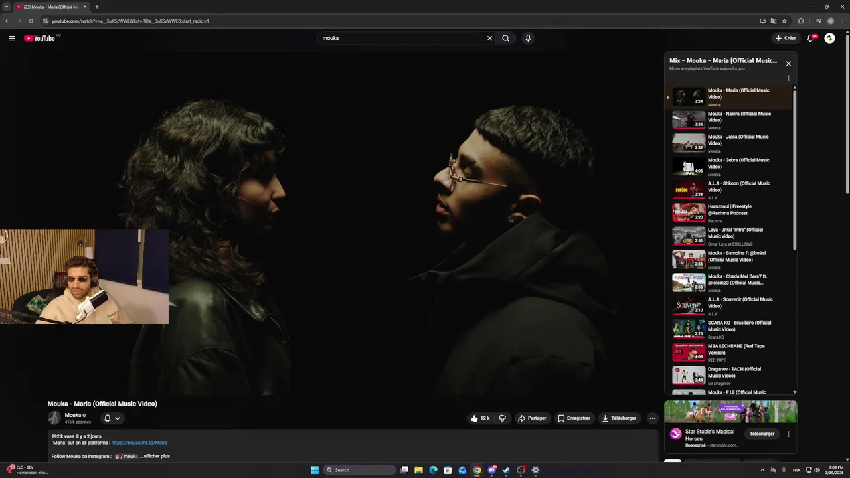
Task: Submit the search with magnifier button
Action: click(505, 38)
